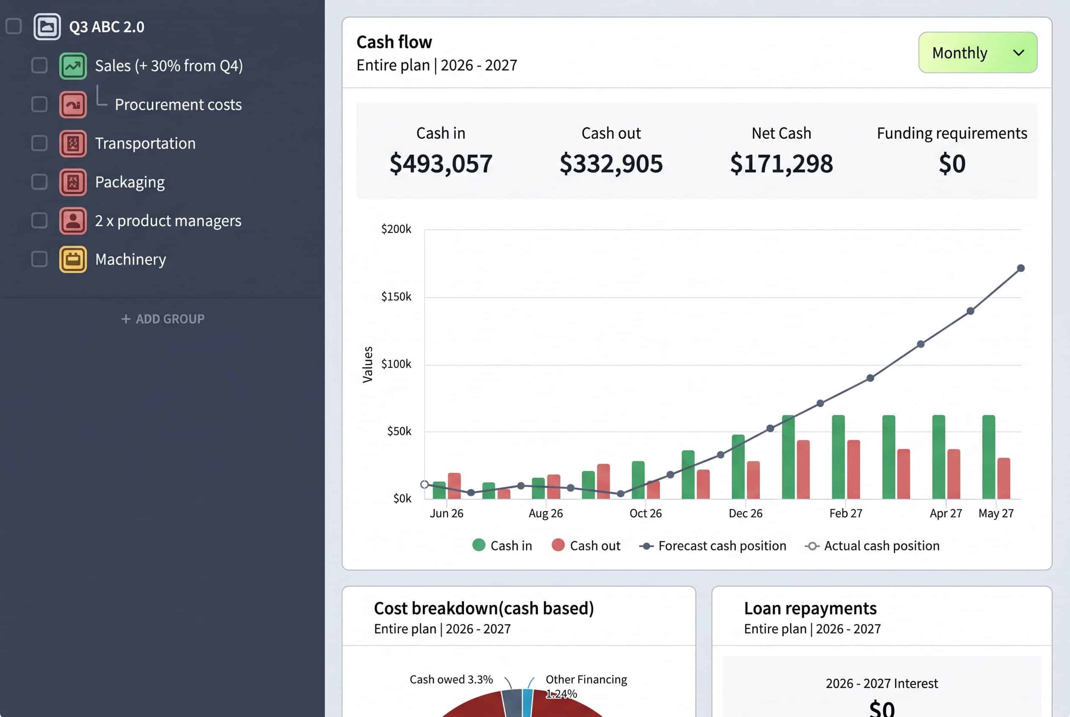
Task: Open the Machinery item
Action: (130, 260)
